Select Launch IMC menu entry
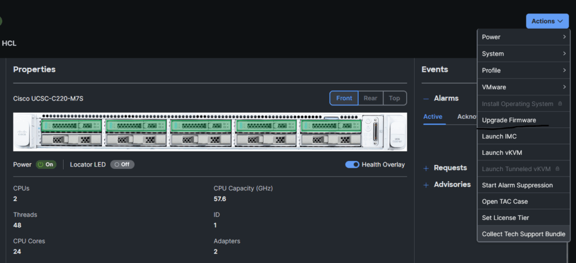The image size is (576, 263). pyautogui.click(x=524, y=136)
